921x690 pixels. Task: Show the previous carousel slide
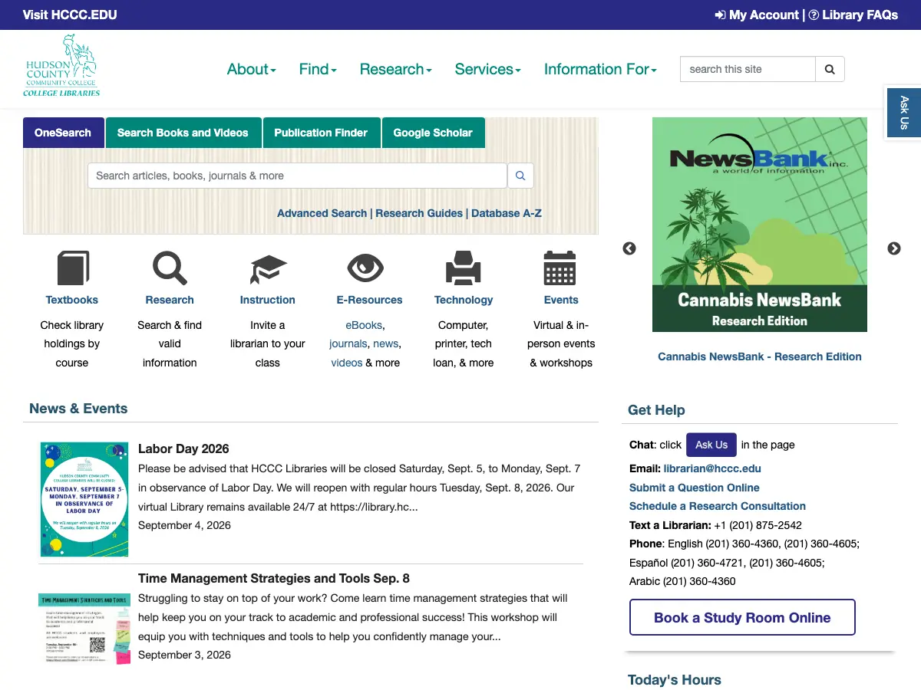(629, 248)
